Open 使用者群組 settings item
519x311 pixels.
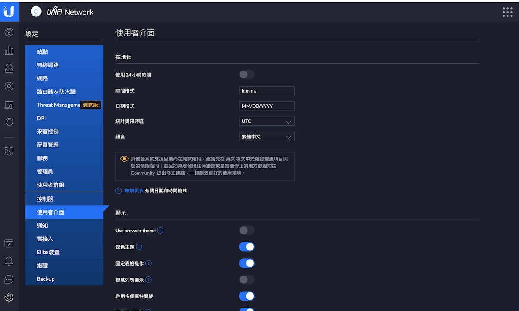coord(64,185)
